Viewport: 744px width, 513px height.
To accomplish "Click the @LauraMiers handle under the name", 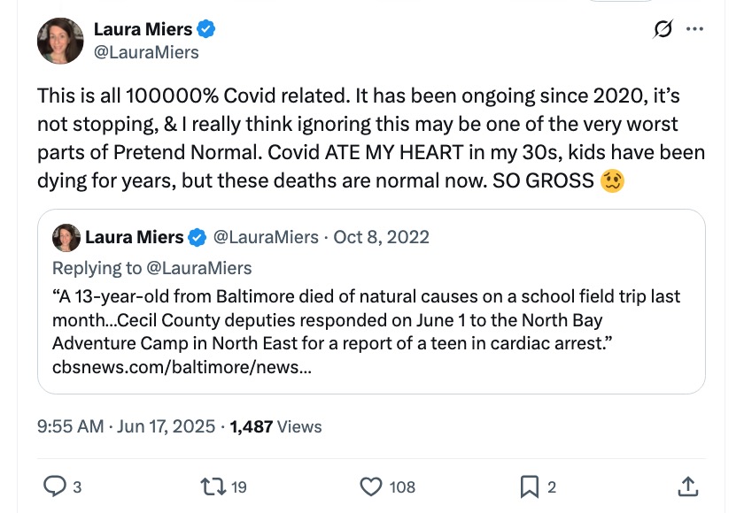I will pos(146,52).
